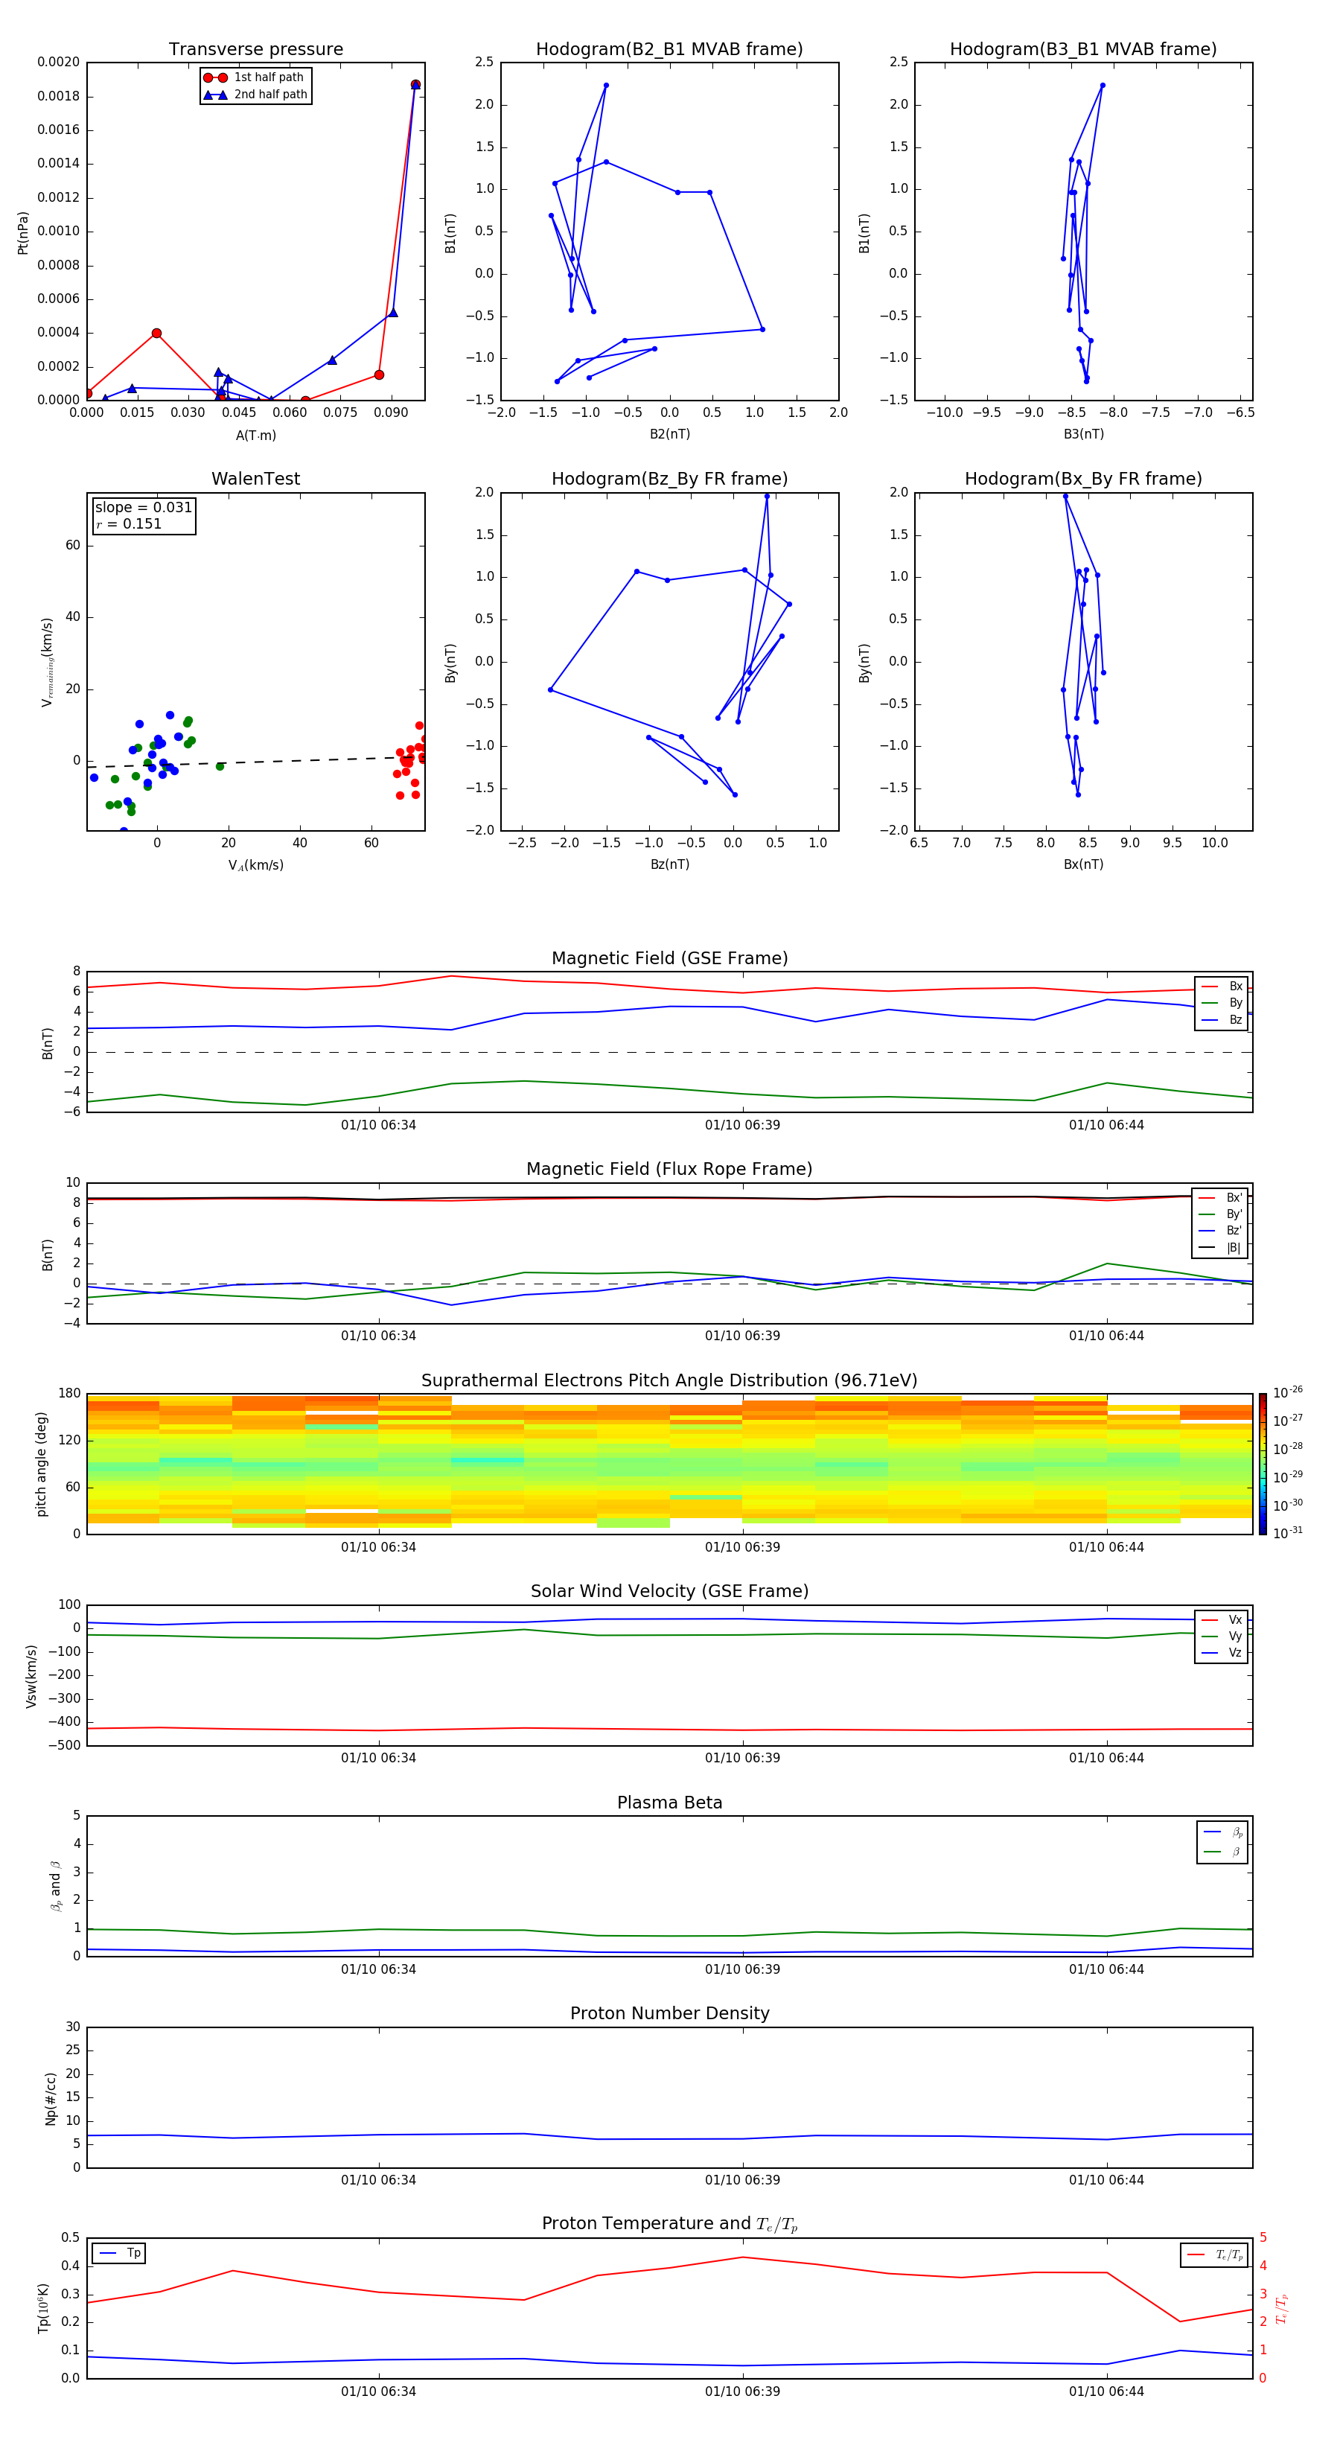Click the 'Tp' legend entry in temperature panel
Image resolution: width=1340 pixels, height=2457 pixels.
pos(119,2253)
